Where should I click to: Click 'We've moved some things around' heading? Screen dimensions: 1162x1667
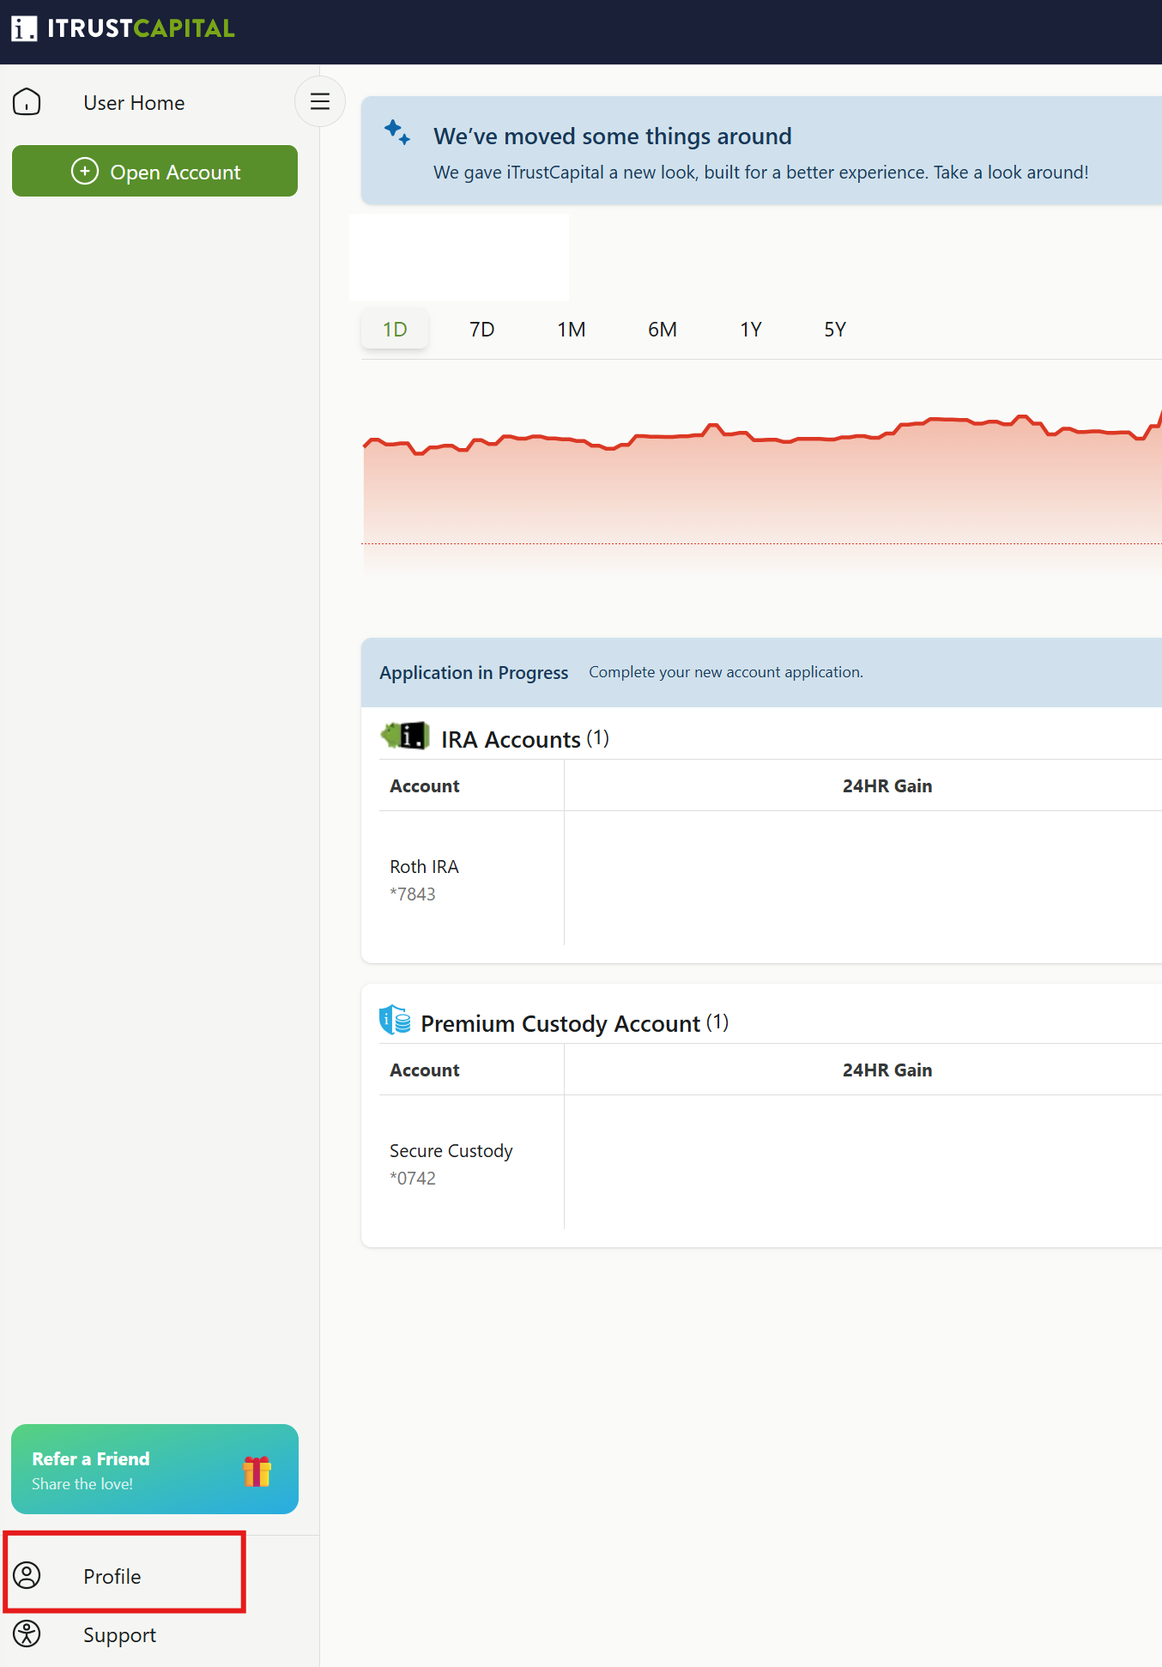pos(613,136)
